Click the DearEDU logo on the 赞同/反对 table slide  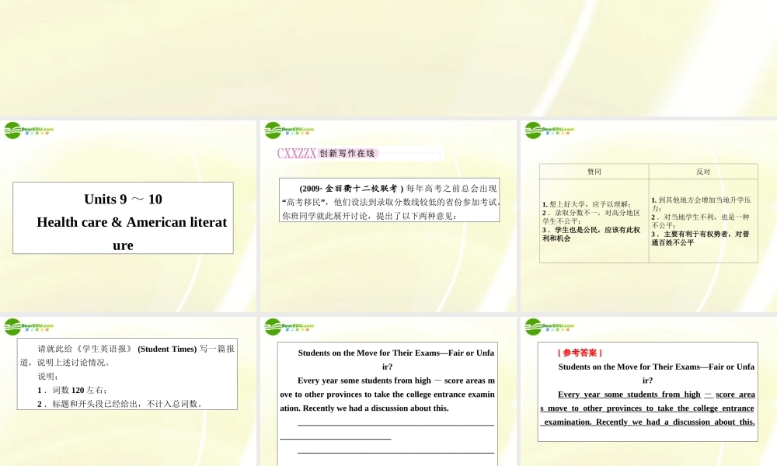(549, 130)
